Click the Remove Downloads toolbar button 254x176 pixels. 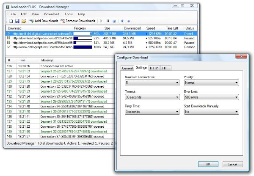coord(78,21)
